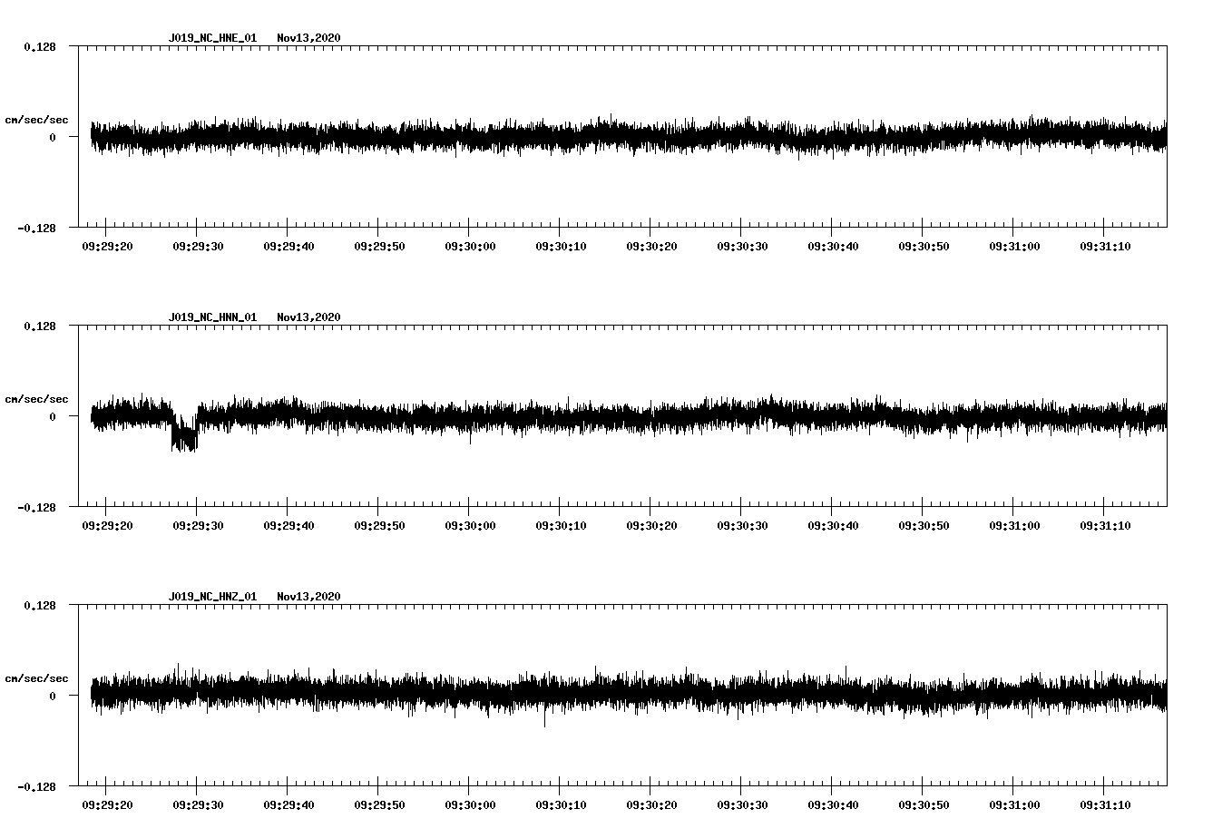Click the zero baseline of the HNE trace
Viewport: 1232px width, 838px height.
(544, 136)
